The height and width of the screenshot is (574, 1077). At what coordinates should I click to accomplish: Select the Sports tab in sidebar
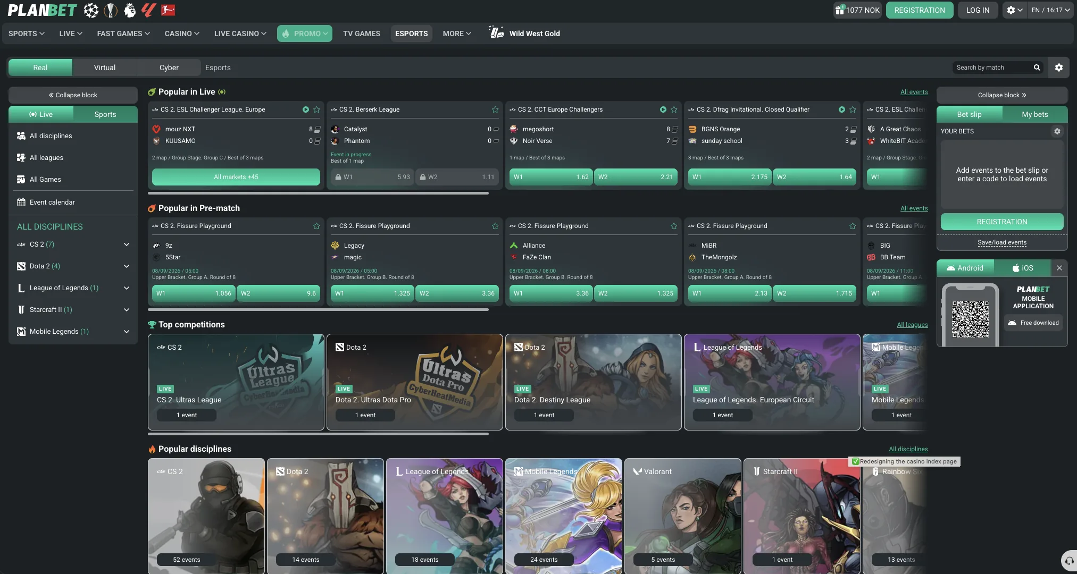tap(105, 114)
